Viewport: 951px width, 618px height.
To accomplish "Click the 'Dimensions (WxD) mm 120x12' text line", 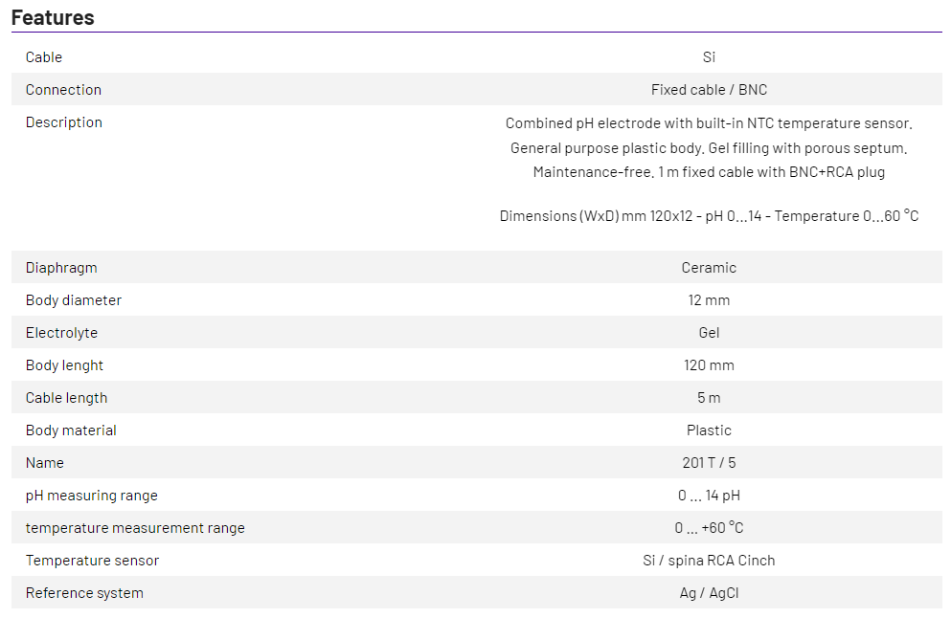I will 709,216.
